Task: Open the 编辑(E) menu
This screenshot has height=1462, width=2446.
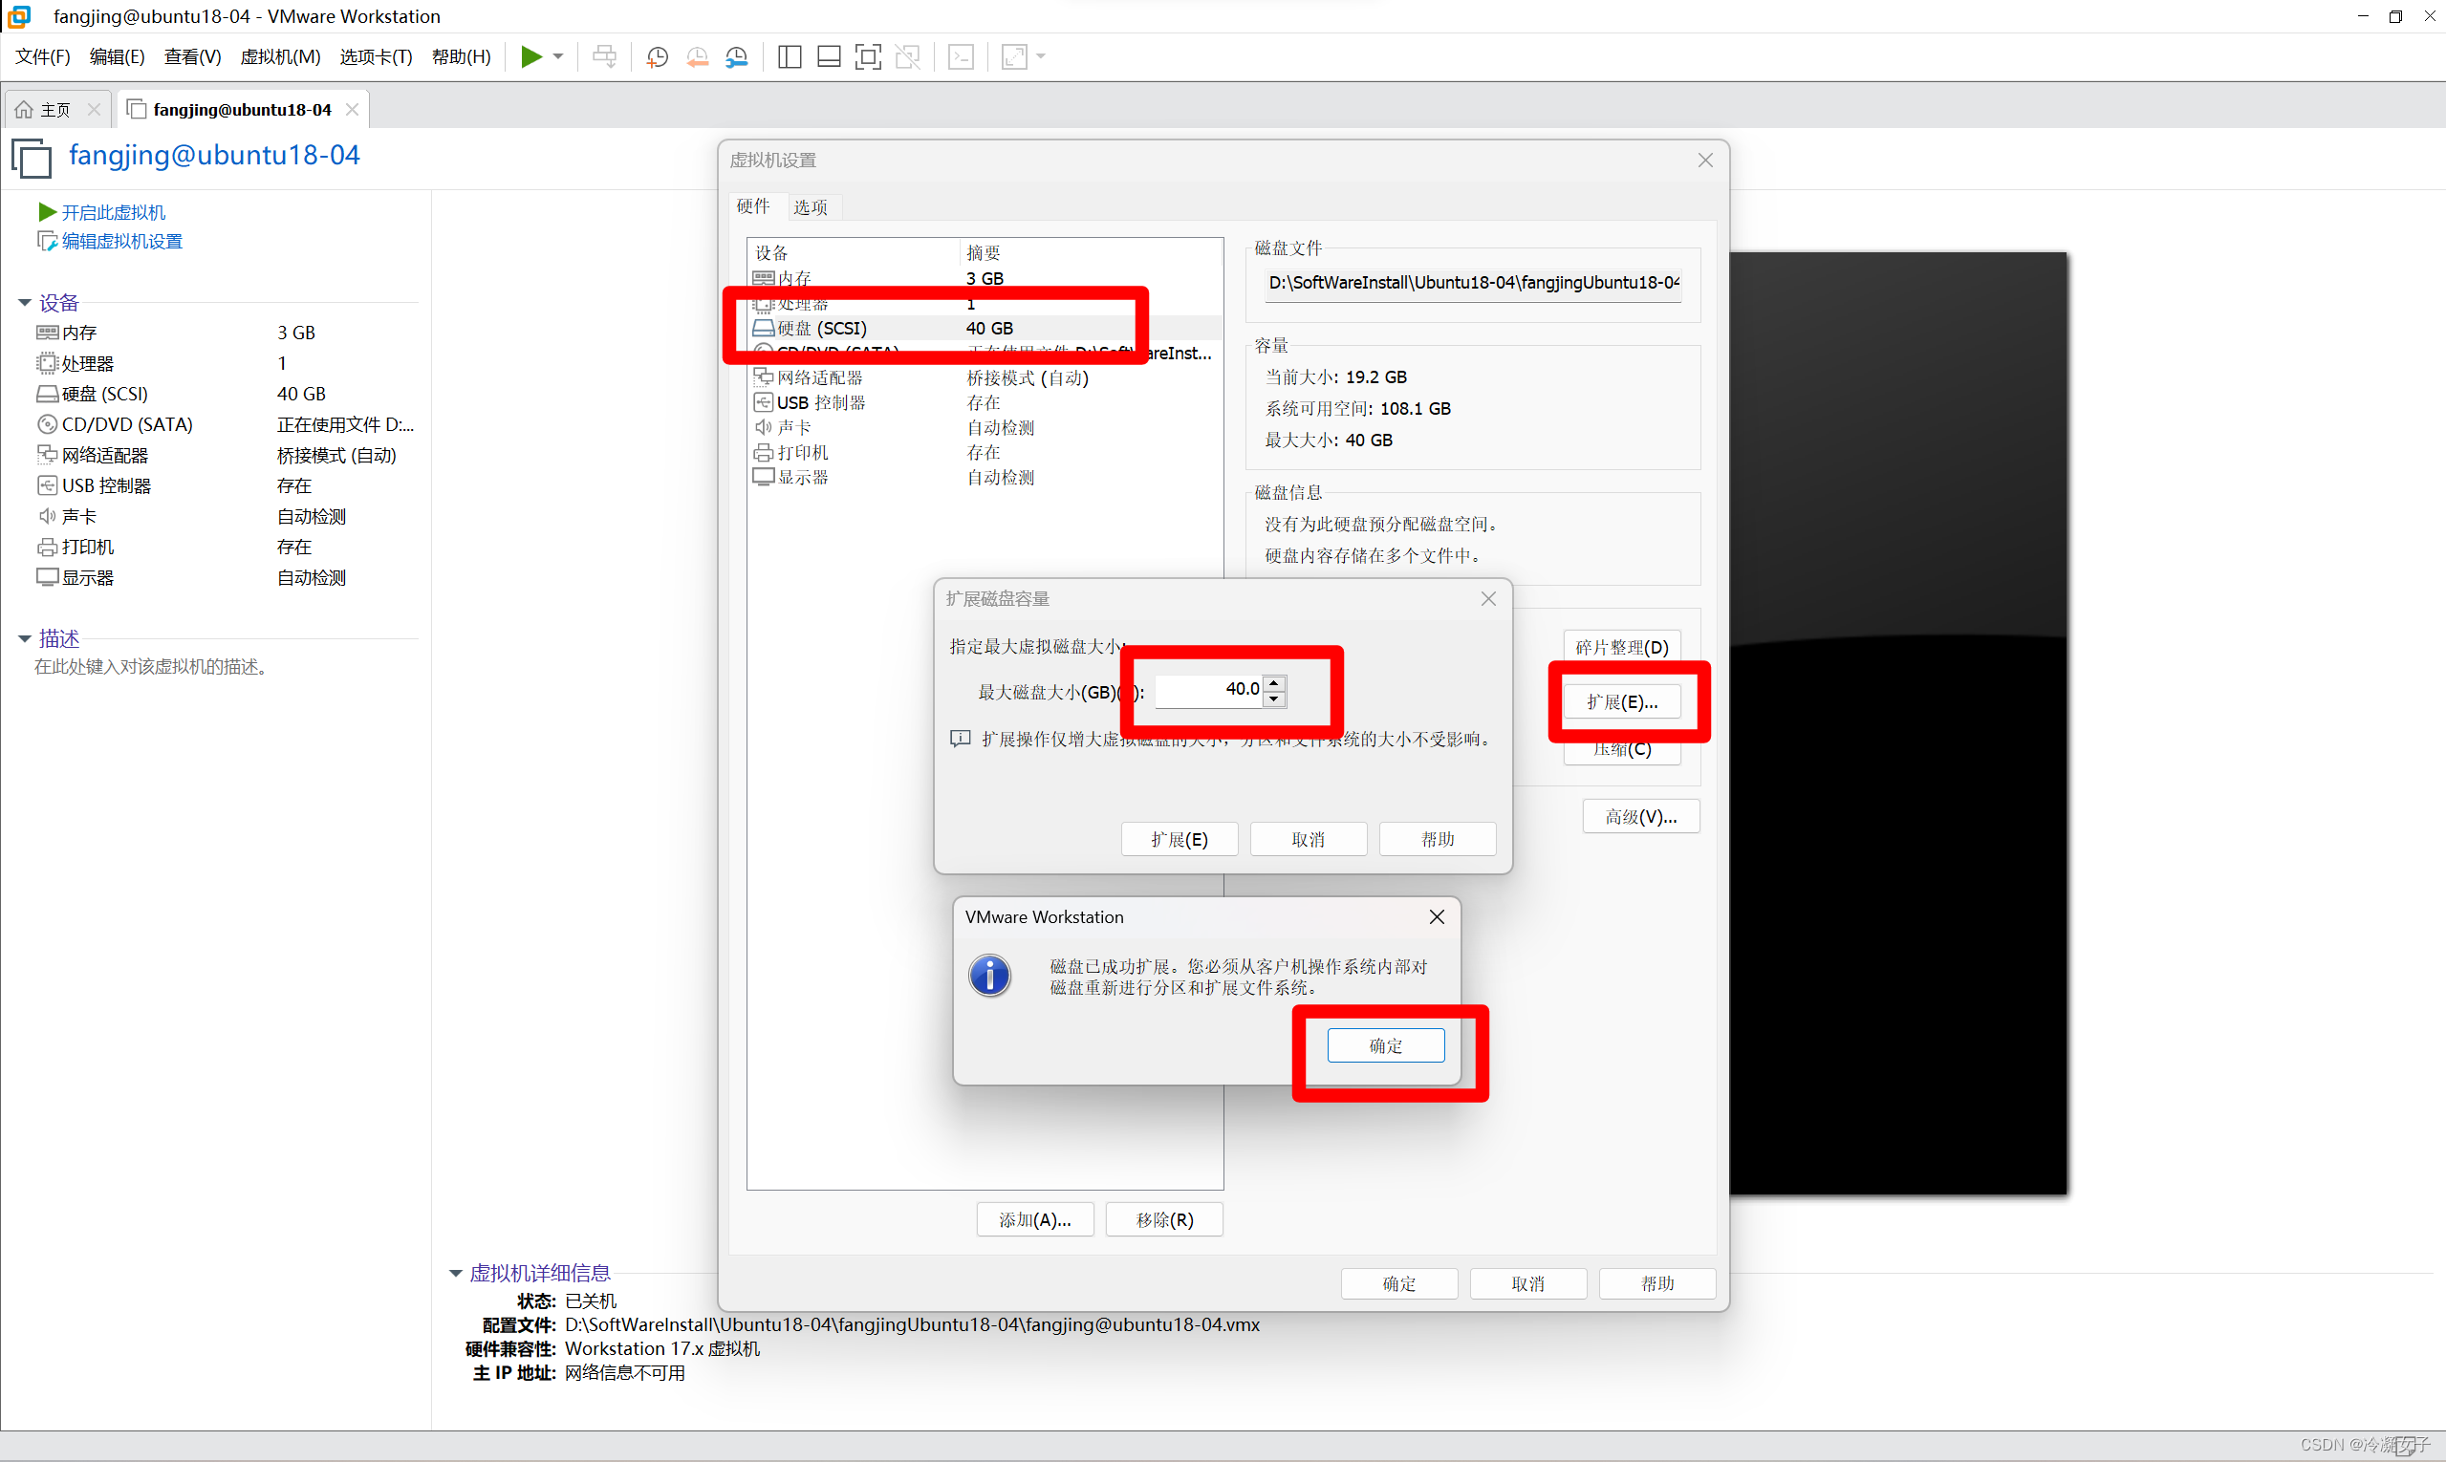Action: point(118,56)
